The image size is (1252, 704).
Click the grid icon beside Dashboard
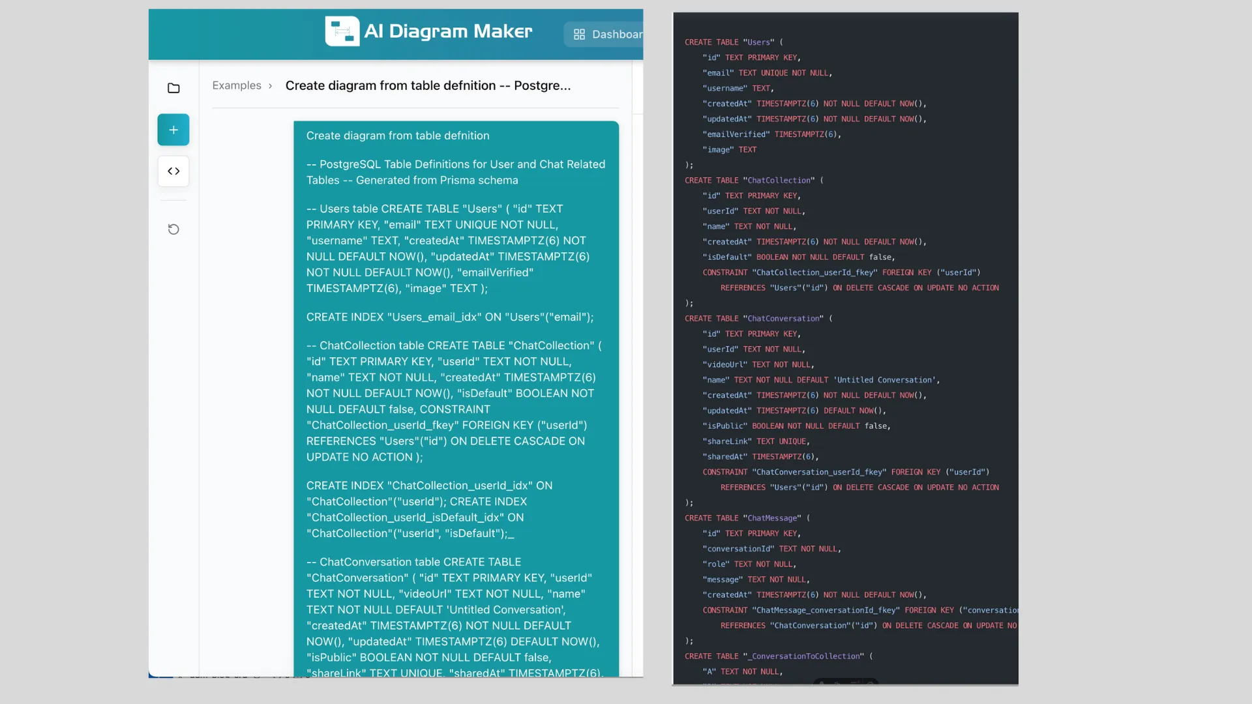(x=579, y=34)
